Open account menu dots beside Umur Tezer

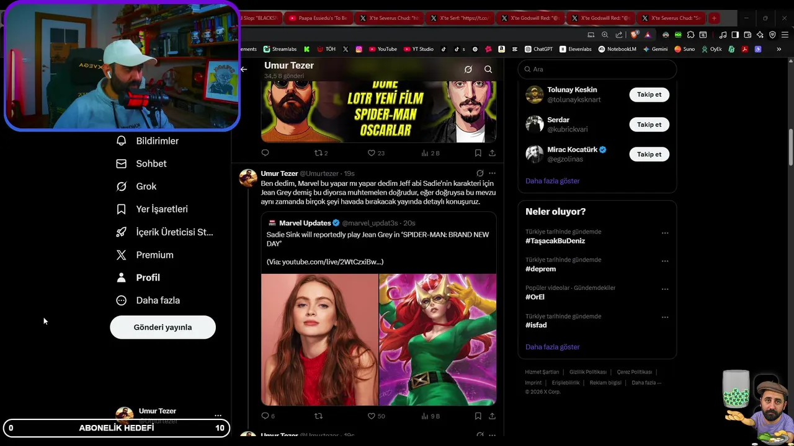pos(218,416)
